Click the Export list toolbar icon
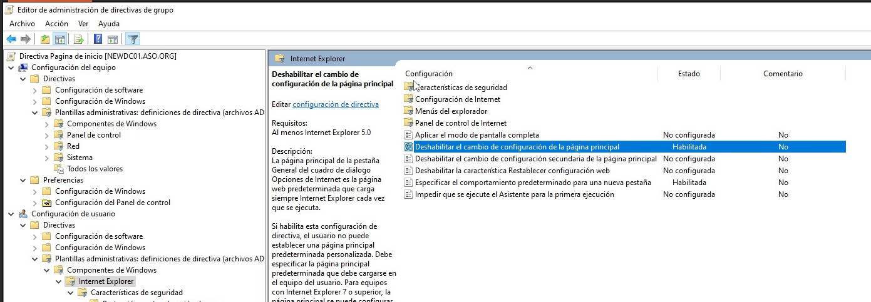 (79, 39)
